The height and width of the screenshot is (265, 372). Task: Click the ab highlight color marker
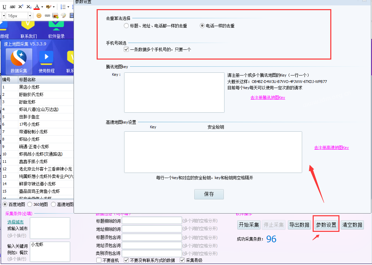(x=48, y=7)
